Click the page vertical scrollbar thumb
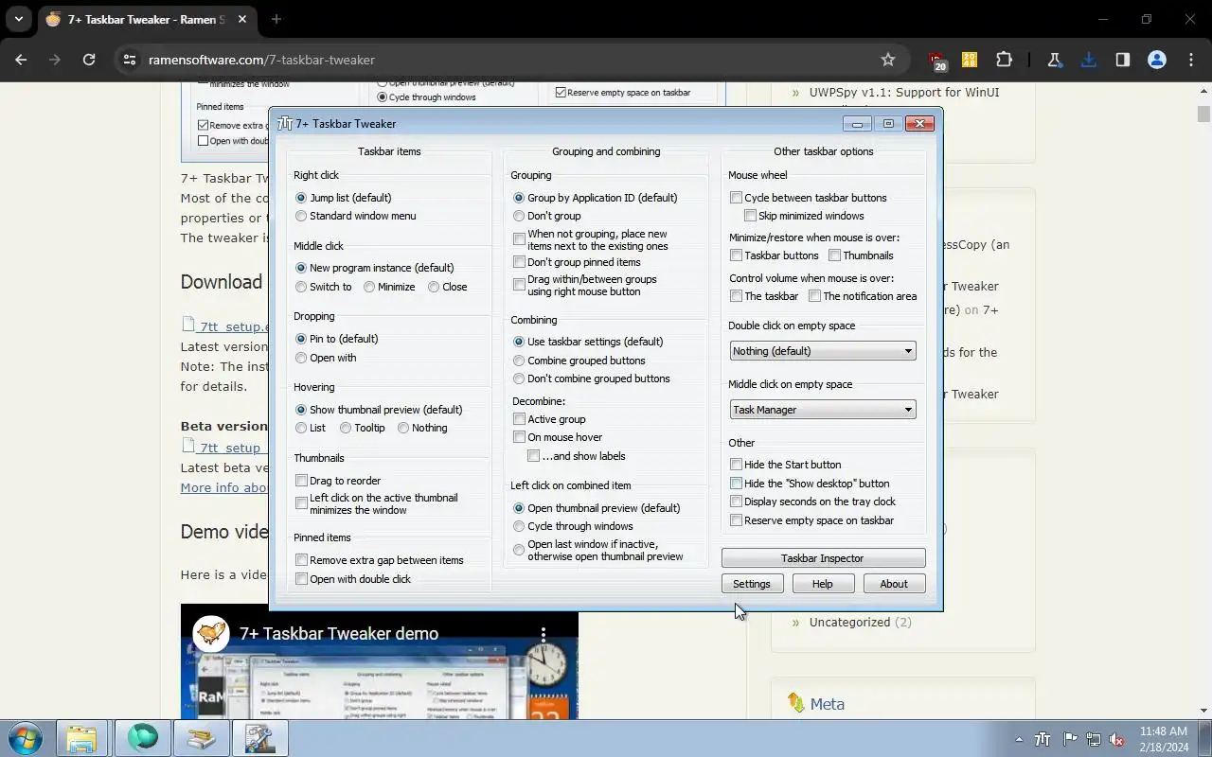Viewport: 1212px width, 757px height. 1203,113
